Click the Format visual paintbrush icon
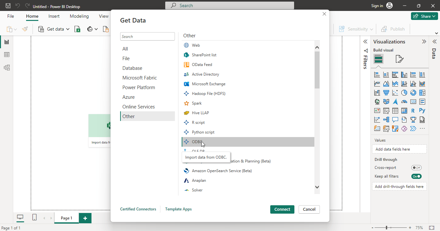The height and width of the screenshot is (231, 440). point(399,59)
